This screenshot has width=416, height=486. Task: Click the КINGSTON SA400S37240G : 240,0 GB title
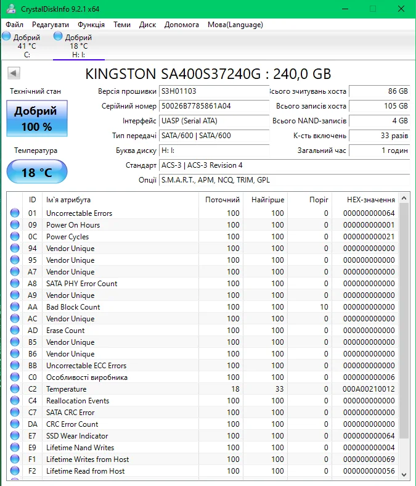tap(208, 74)
